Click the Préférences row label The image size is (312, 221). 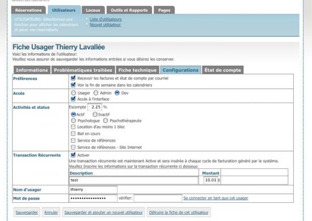[x=25, y=79]
